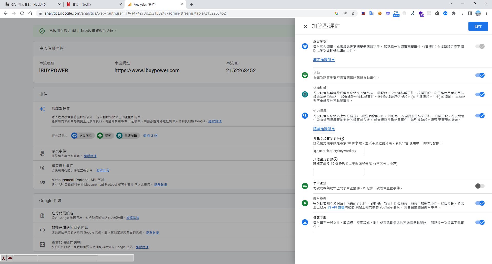This screenshot has height=264, width=492.
Task: Click the browser reload icon
Action: pos(22,13)
